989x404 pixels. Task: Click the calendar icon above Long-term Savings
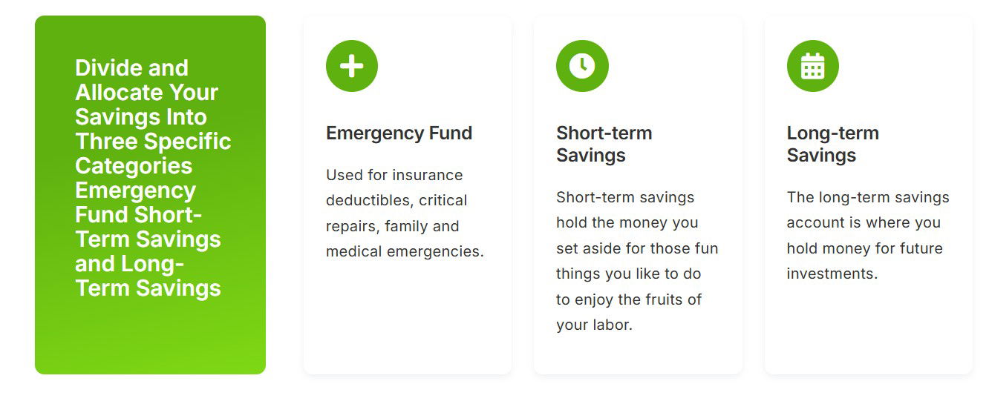[812, 66]
